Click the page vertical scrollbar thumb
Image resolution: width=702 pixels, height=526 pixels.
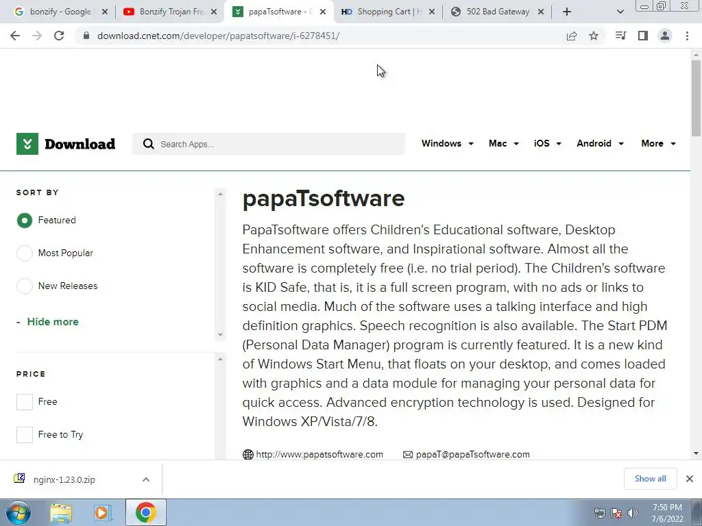pyautogui.click(x=696, y=97)
